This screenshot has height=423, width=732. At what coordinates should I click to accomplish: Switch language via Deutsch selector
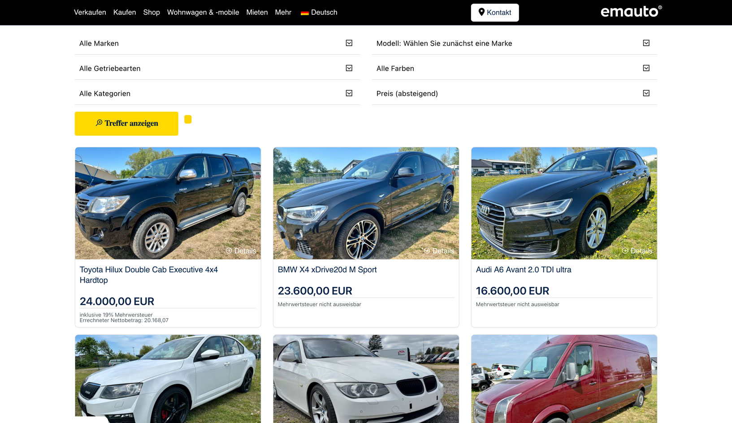point(319,13)
